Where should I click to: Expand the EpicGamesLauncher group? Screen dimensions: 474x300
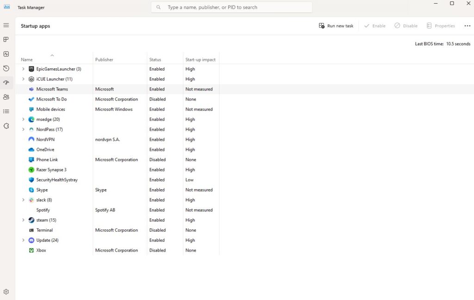click(23, 69)
